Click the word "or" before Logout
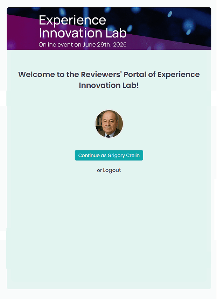 pyautogui.click(x=99, y=171)
